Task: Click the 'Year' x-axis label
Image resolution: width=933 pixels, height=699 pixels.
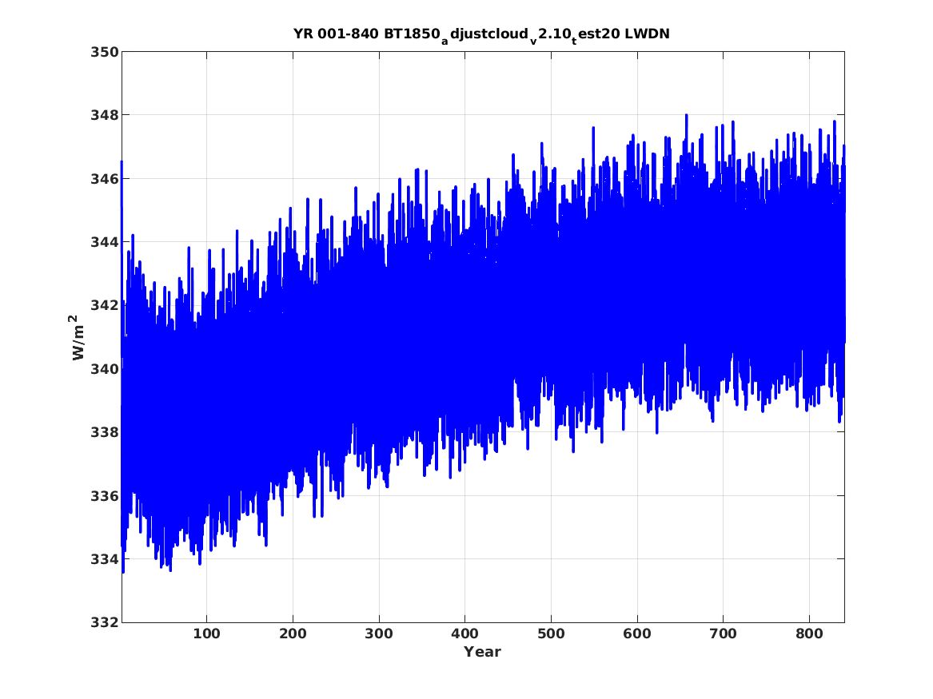Action: point(483,652)
